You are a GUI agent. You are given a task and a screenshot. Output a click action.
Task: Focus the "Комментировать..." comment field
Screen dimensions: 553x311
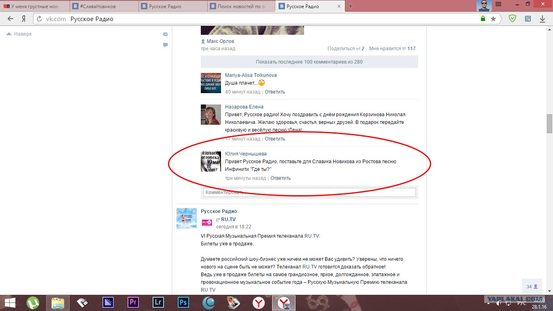point(309,192)
